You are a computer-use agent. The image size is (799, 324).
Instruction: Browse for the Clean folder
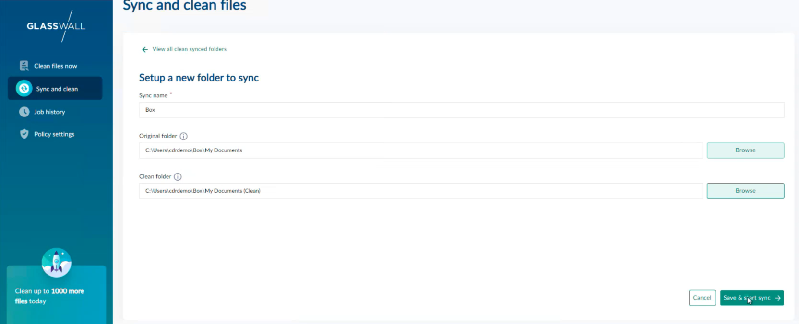click(x=745, y=191)
